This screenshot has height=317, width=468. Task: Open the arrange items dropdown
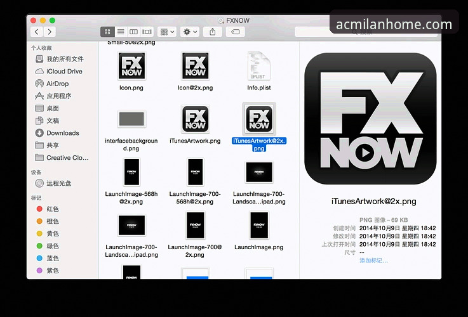pos(167,32)
